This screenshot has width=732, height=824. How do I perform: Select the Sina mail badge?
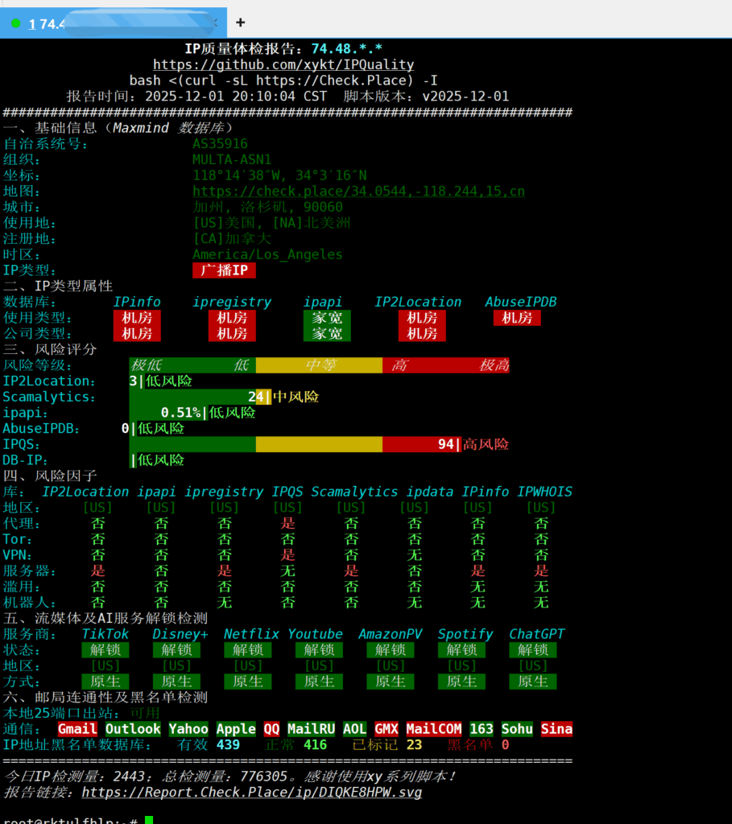coord(556,729)
